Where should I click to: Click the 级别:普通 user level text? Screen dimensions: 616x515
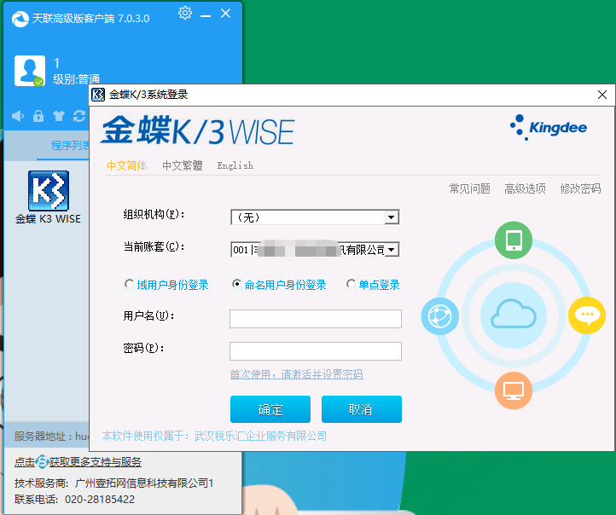tap(76, 79)
